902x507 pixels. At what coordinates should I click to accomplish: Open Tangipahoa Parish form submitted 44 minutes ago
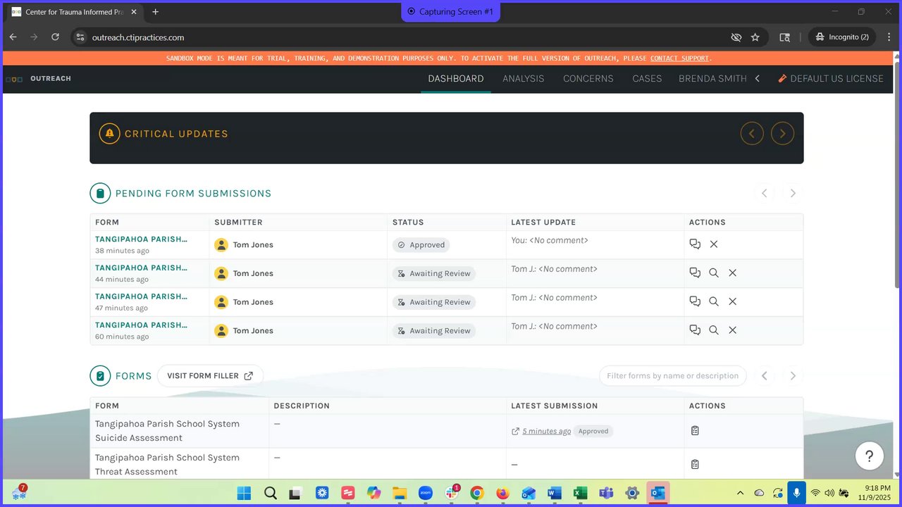click(141, 268)
